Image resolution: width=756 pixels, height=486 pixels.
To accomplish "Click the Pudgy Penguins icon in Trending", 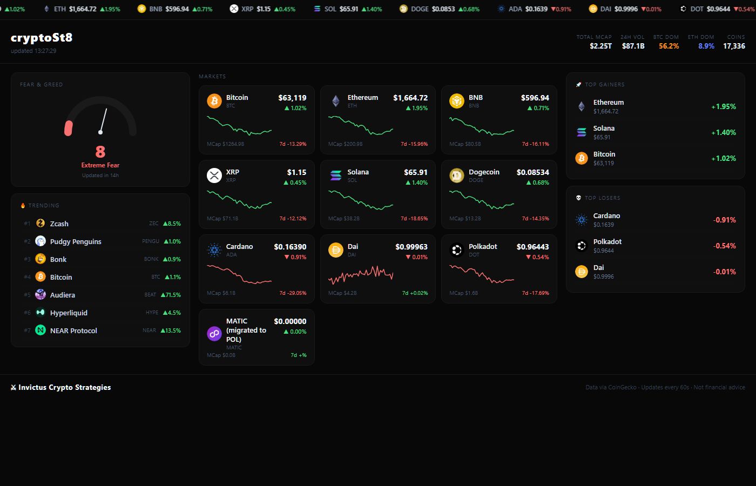I will 40,241.
